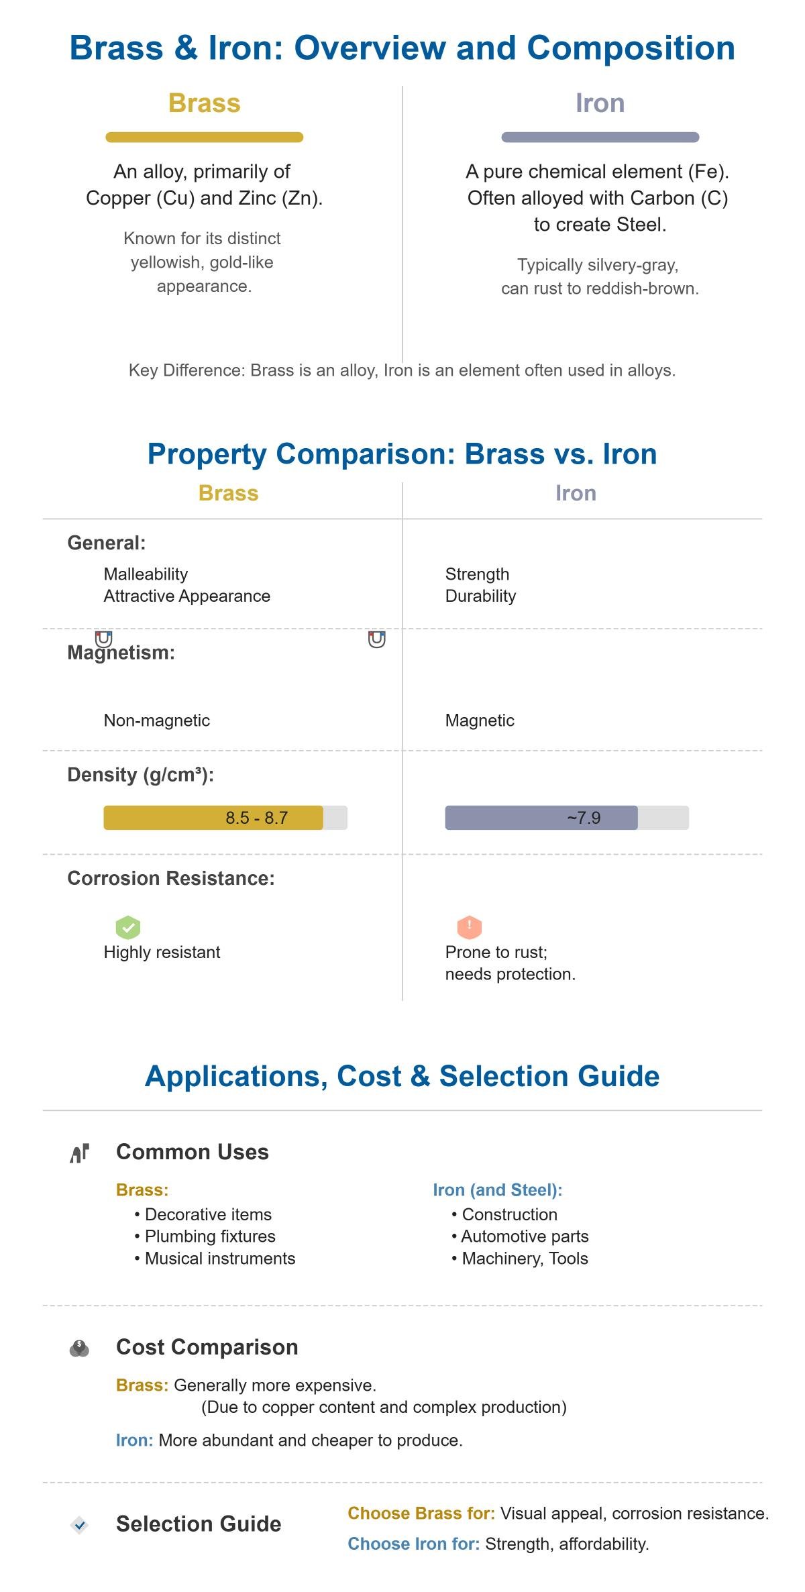
Task: Click the Iron column header in the property comparison
Action: 576,493
